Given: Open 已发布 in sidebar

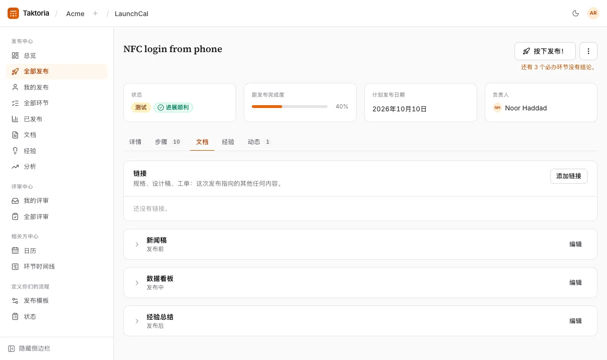Looking at the screenshot, I should (x=56, y=119).
